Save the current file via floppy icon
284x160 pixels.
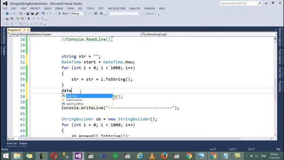point(32,14)
